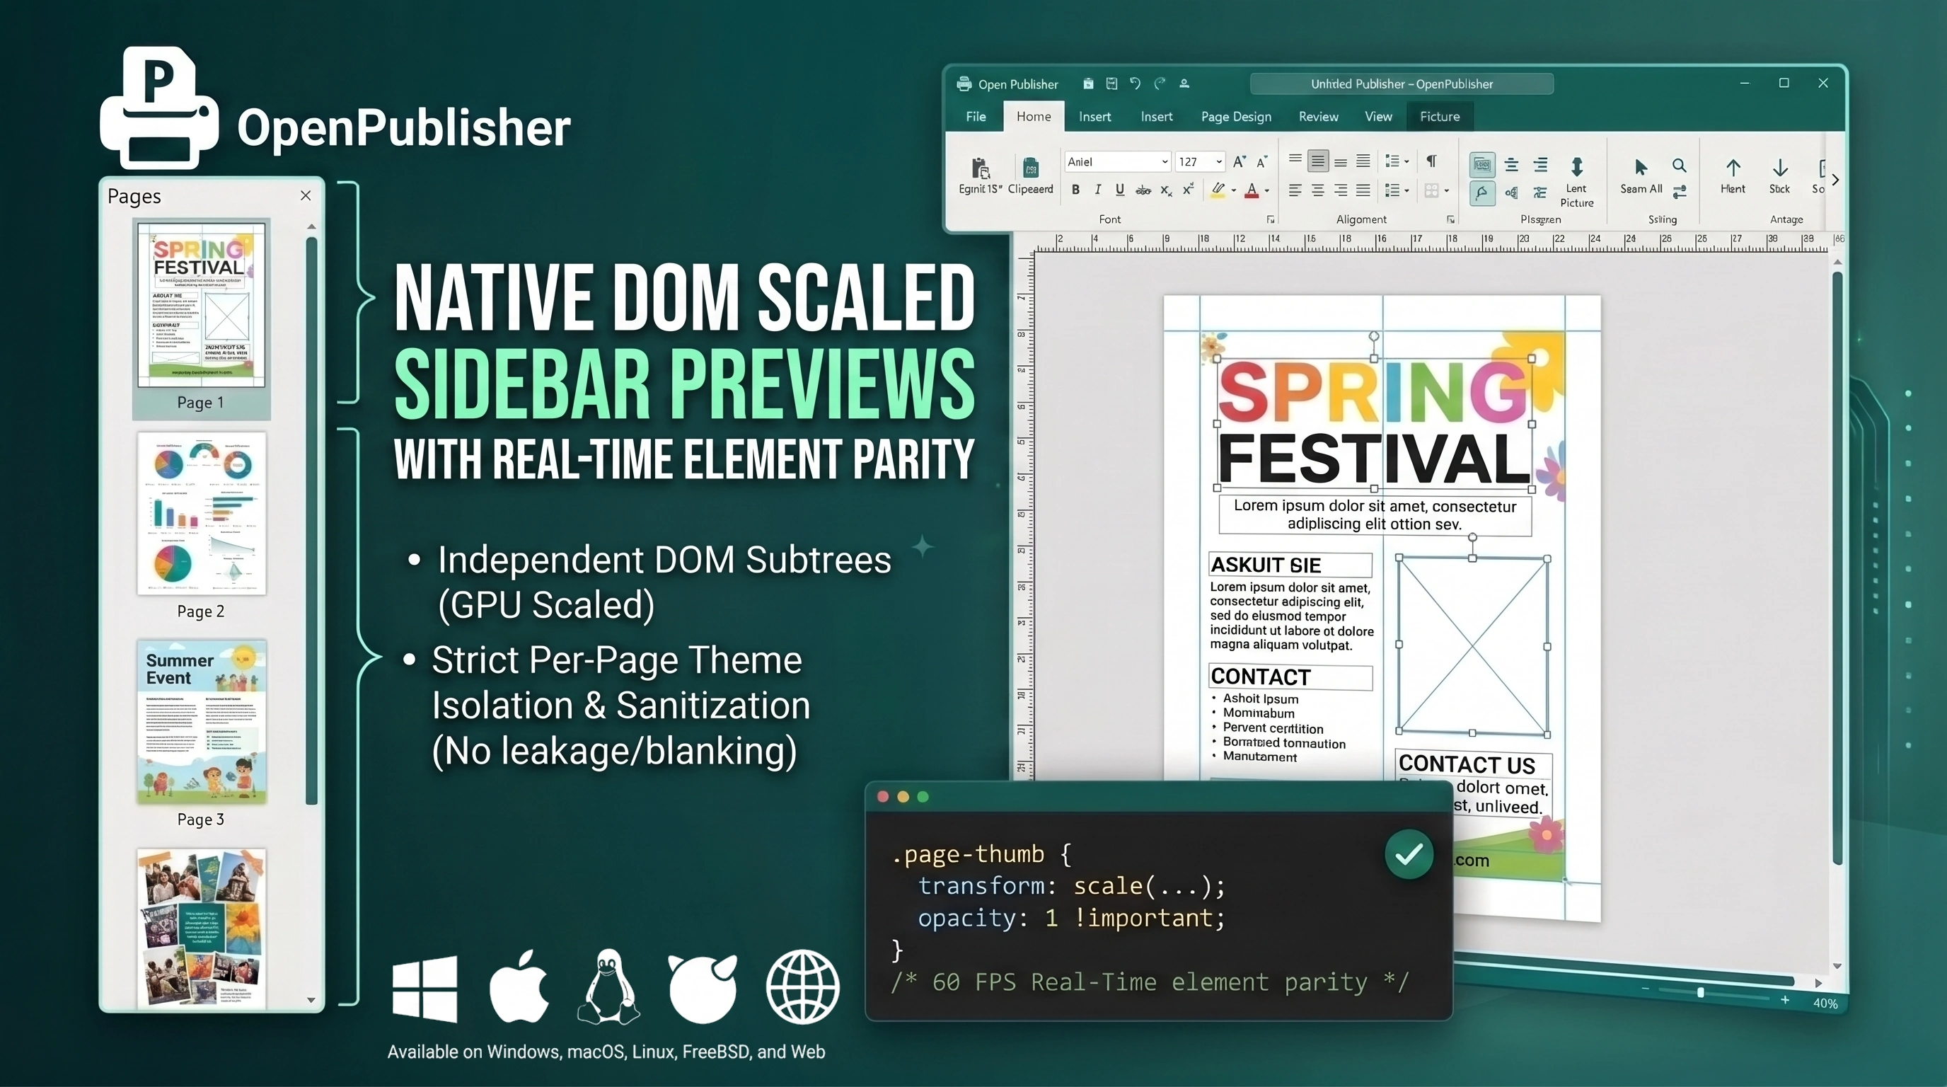
Task: Click the Clipeaerd icon
Action: [x=1030, y=168]
